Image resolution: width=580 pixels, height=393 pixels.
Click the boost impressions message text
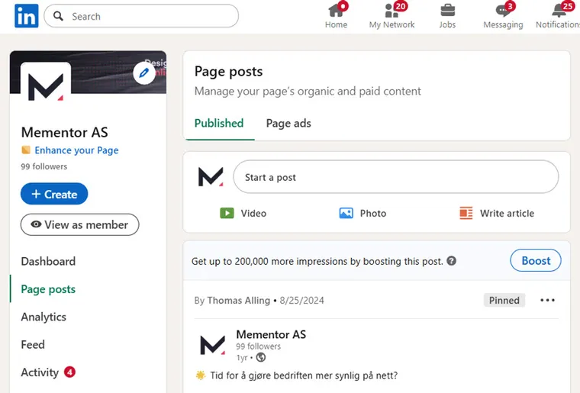pos(317,262)
